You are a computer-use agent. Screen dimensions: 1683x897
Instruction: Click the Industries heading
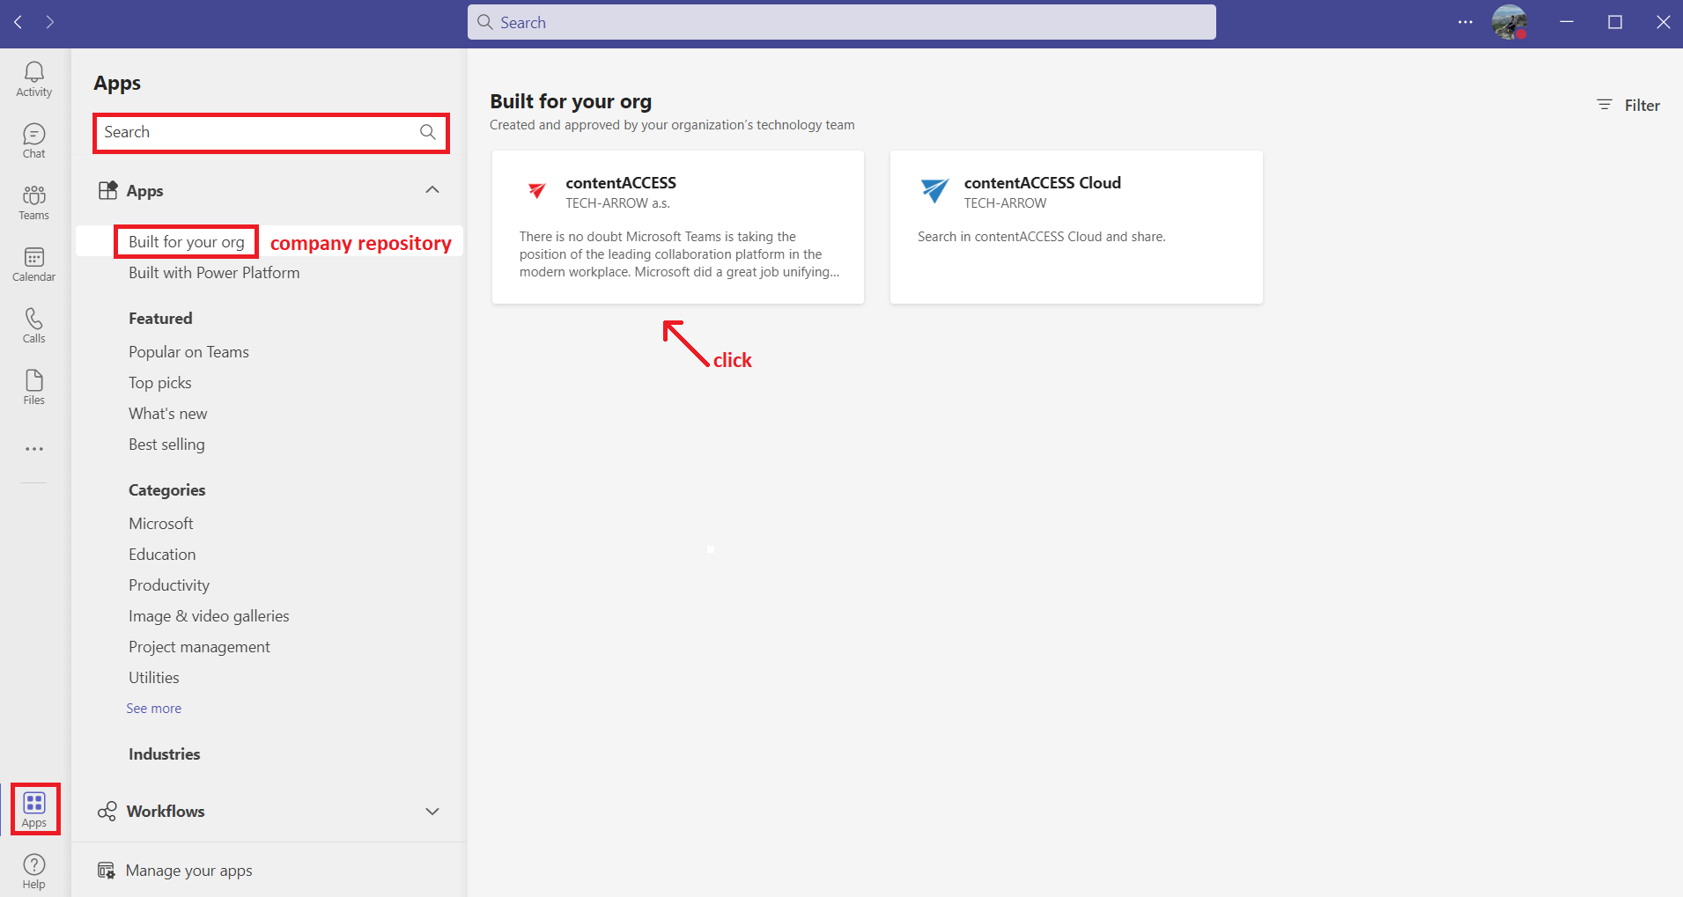pyautogui.click(x=165, y=754)
